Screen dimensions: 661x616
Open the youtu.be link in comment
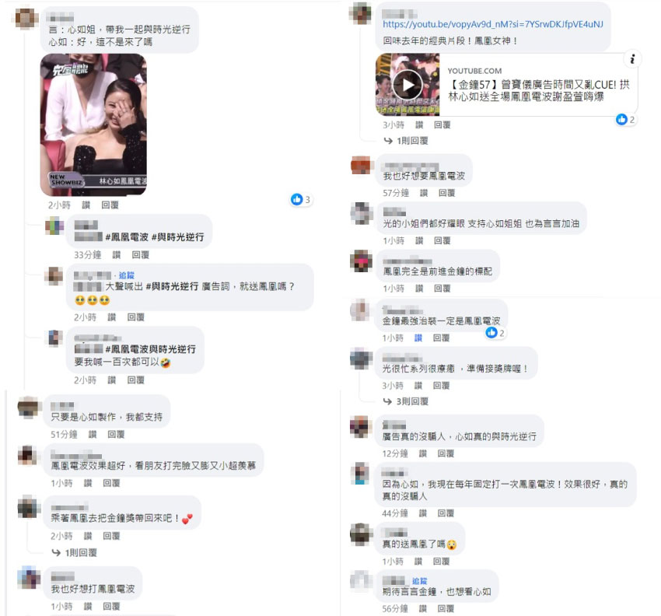tap(493, 24)
